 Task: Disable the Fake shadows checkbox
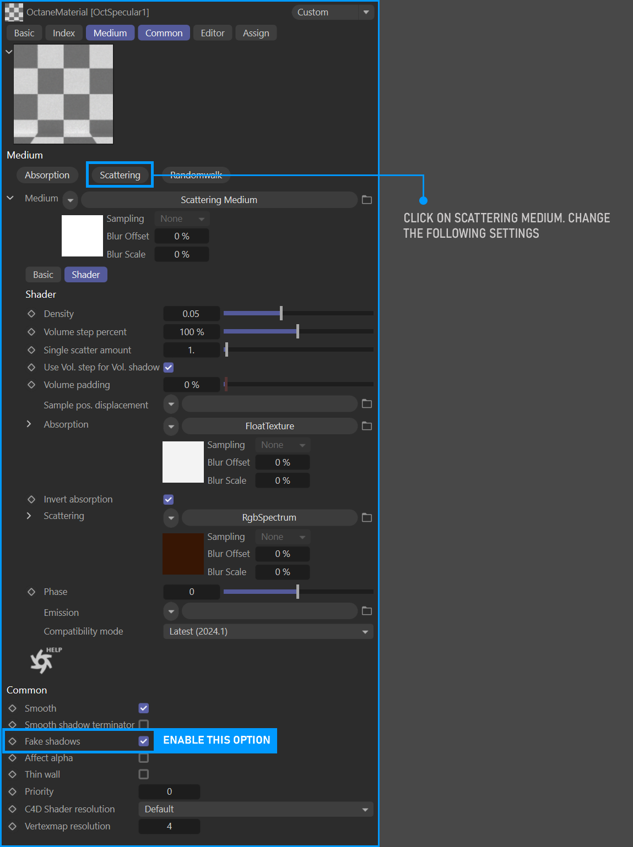pyautogui.click(x=144, y=741)
